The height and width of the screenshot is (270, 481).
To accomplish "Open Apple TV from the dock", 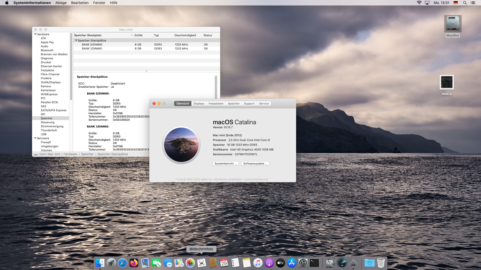I will [280, 263].
